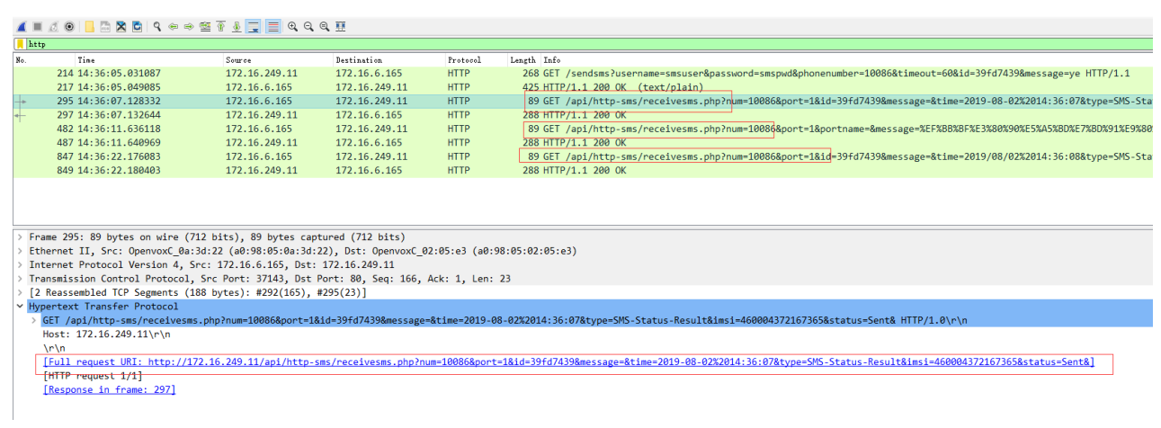Collapse the Hypertext Transfer Protocol section
The width and height of the screenshot is (1161, 428).
click(x=20, y=307)
